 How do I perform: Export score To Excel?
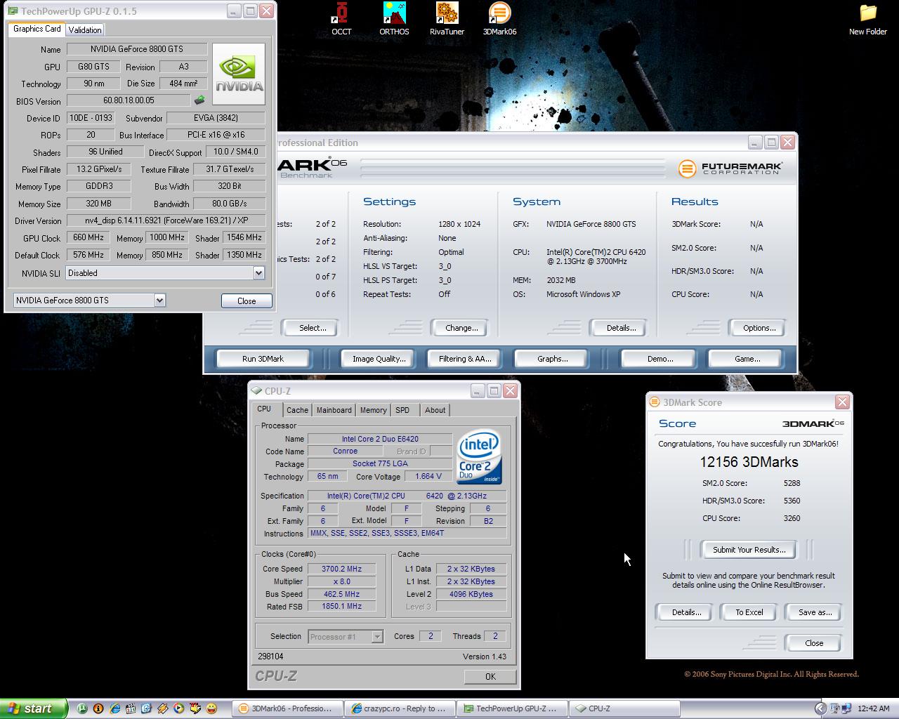coord(749,612)
